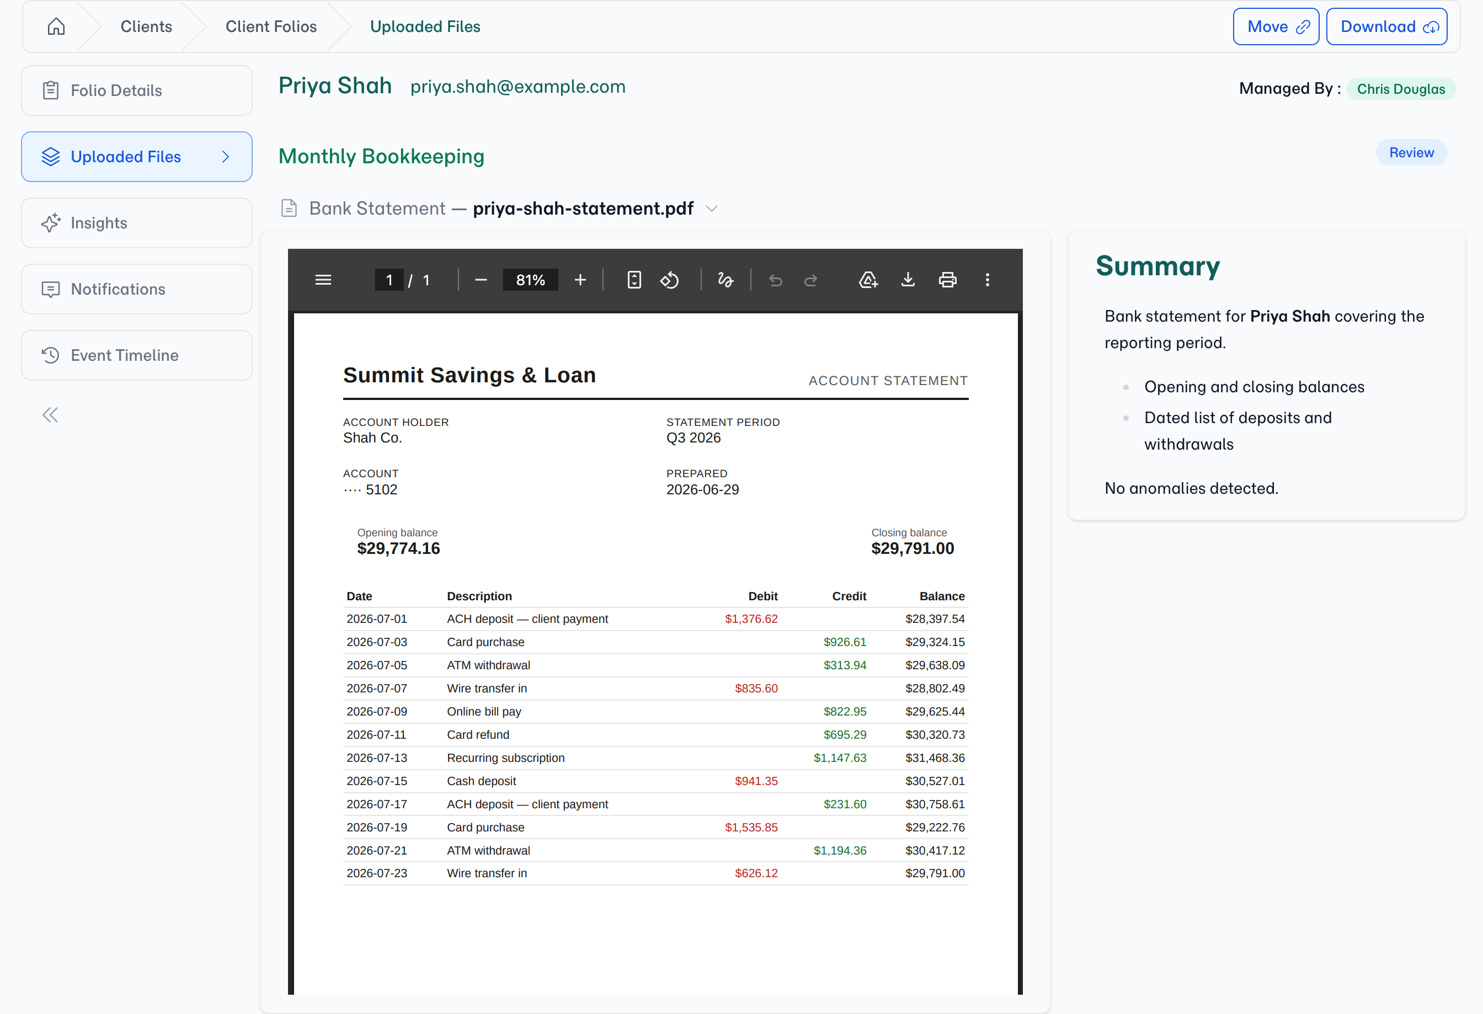This screenshot has height=1014, width=1483.
Task: Click the Download button at top
Action: tap(1386, 27)
